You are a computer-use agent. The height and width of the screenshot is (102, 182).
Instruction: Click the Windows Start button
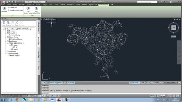(3, 100)
